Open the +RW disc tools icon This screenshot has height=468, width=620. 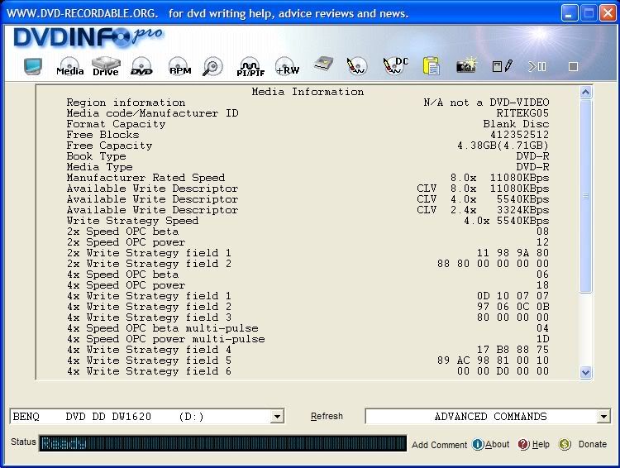[288, 66]
